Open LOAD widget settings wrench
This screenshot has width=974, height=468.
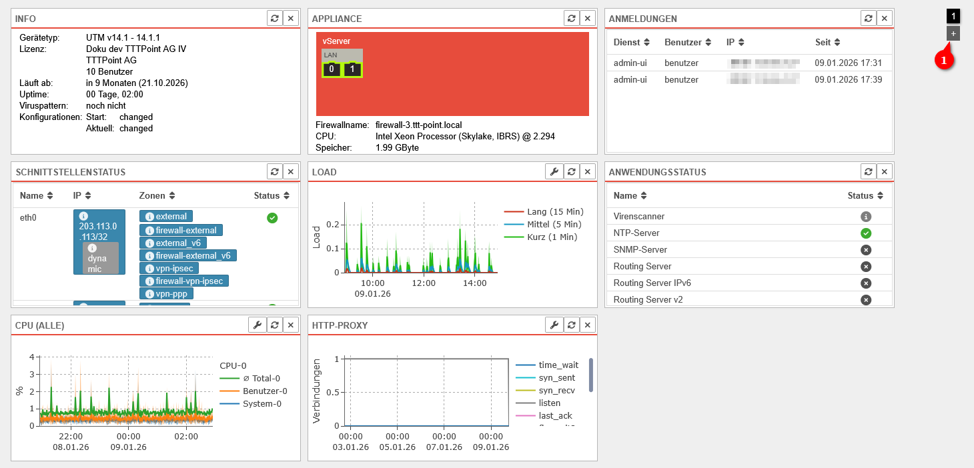[x=554, y=172]
